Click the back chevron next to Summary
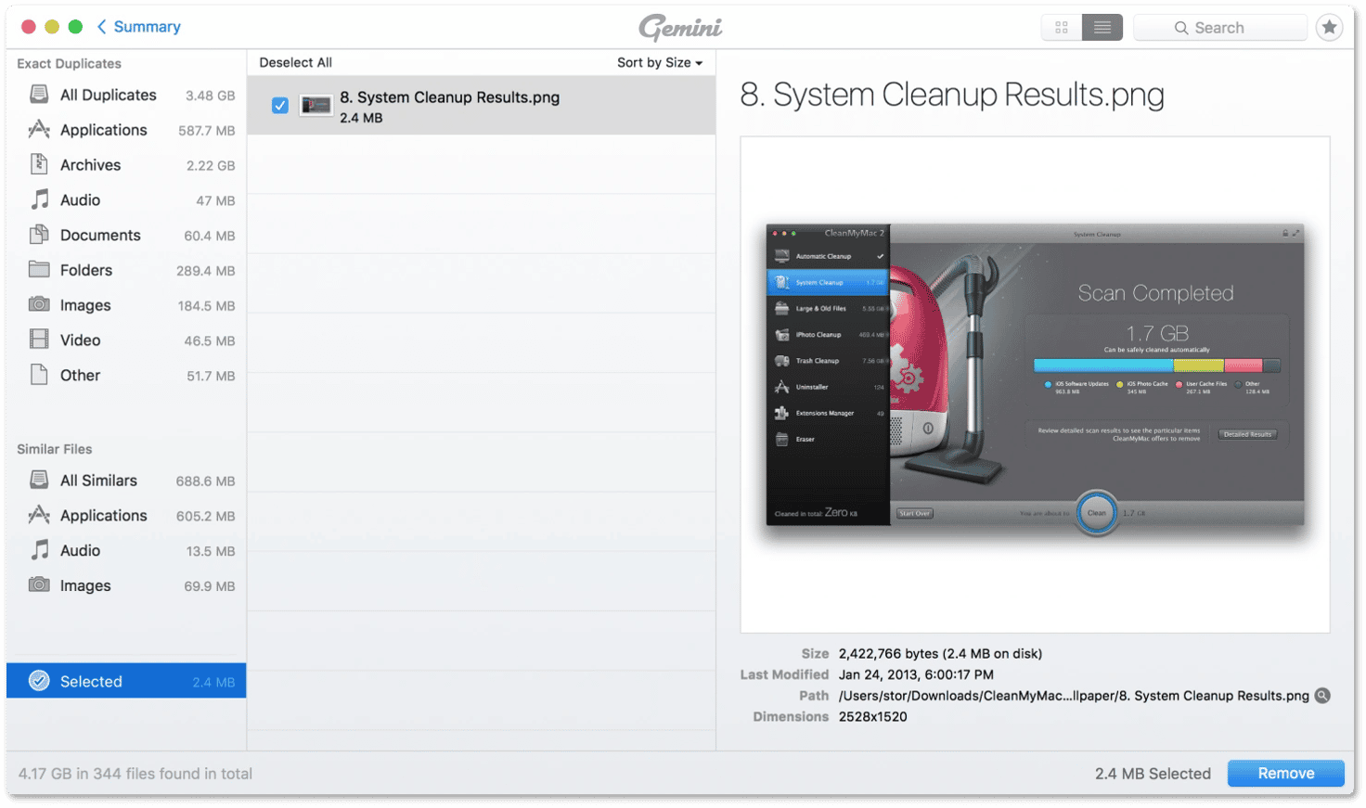 click(102, 27)
